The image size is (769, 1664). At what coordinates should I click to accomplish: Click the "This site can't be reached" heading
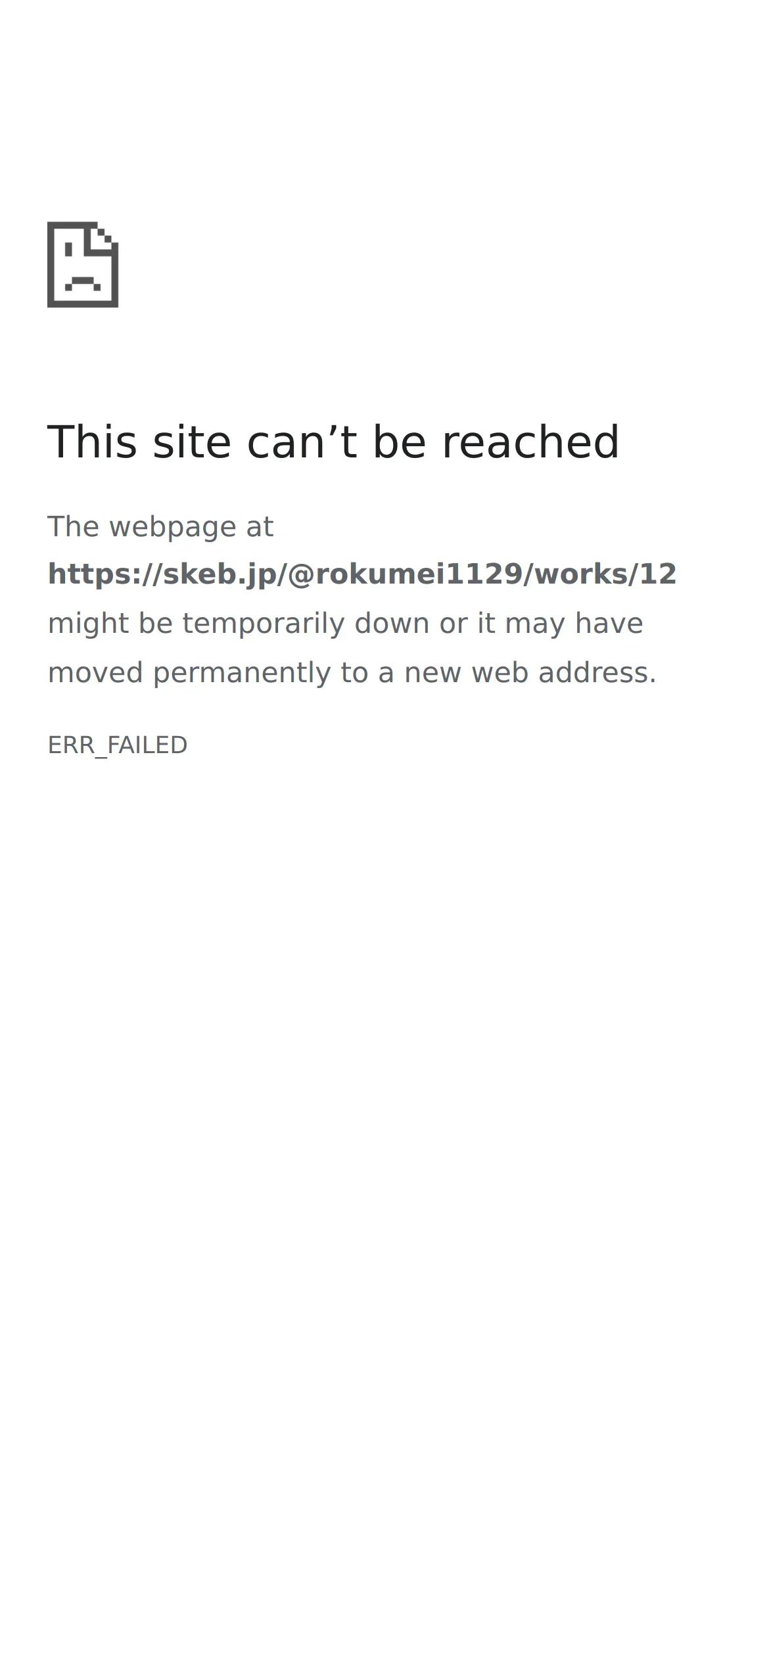[333, 442]
